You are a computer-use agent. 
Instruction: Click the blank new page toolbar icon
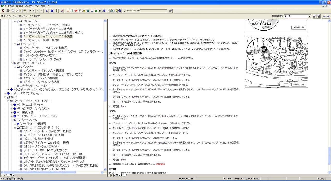click(x=13, y=11)
